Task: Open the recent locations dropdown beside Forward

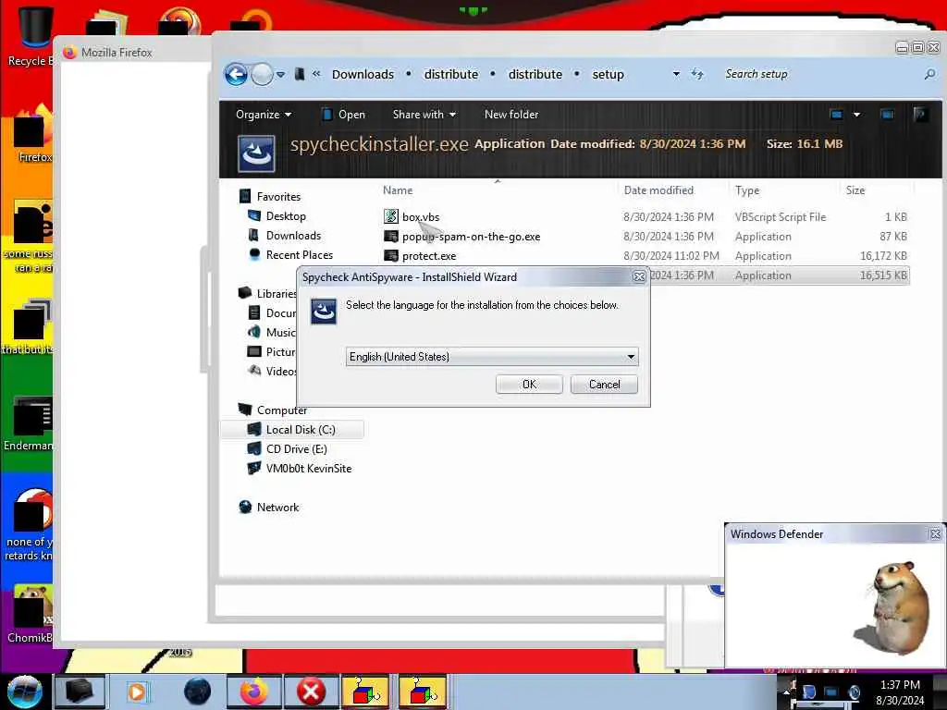Action: pyautogui.click(x=281, y=75)
